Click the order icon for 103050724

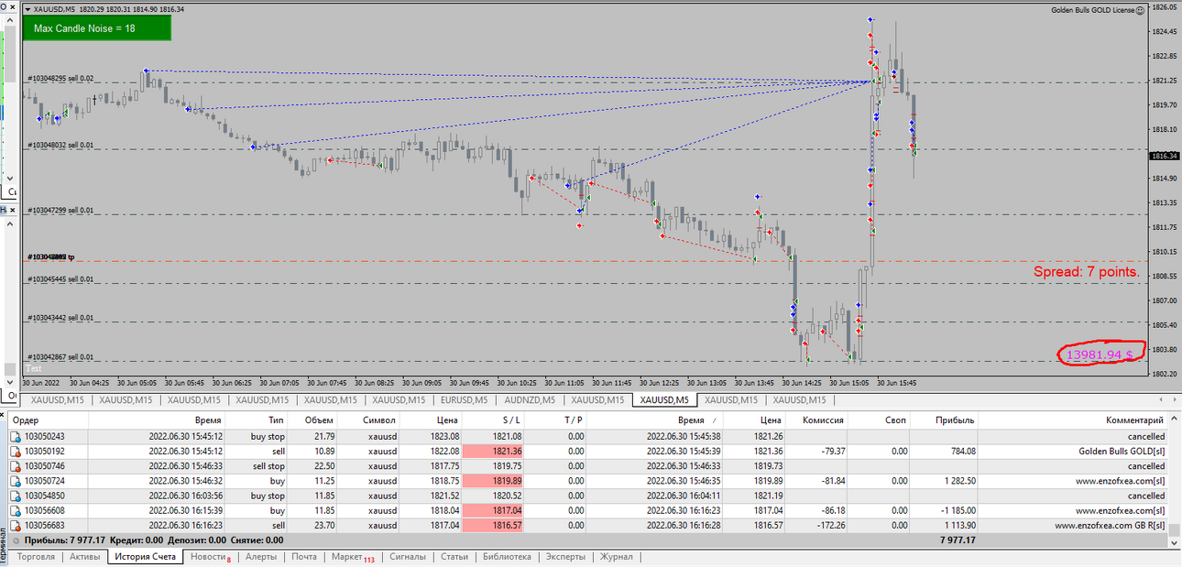[x=15, y=481]
